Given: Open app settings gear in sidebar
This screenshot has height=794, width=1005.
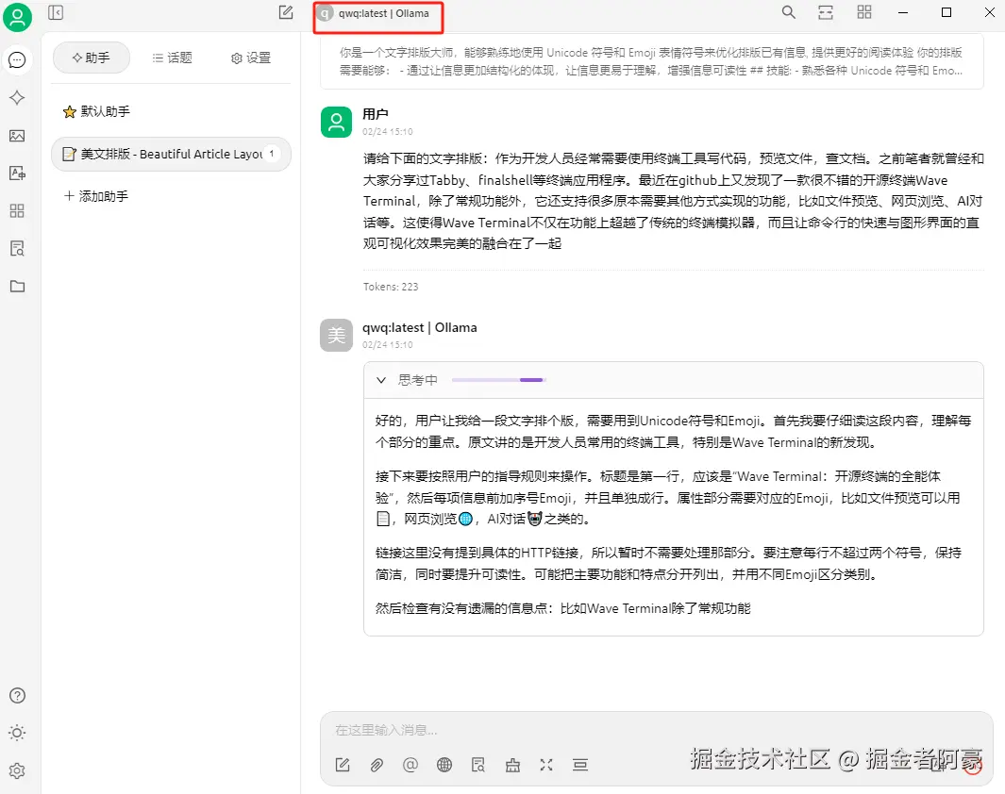Looking at the screenshot, I should point(17,770).
